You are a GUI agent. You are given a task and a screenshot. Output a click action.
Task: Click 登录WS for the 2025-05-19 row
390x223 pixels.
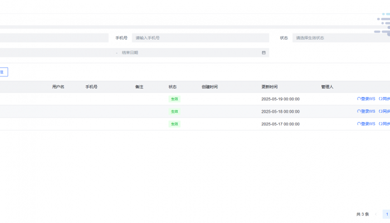pos(367,99)
